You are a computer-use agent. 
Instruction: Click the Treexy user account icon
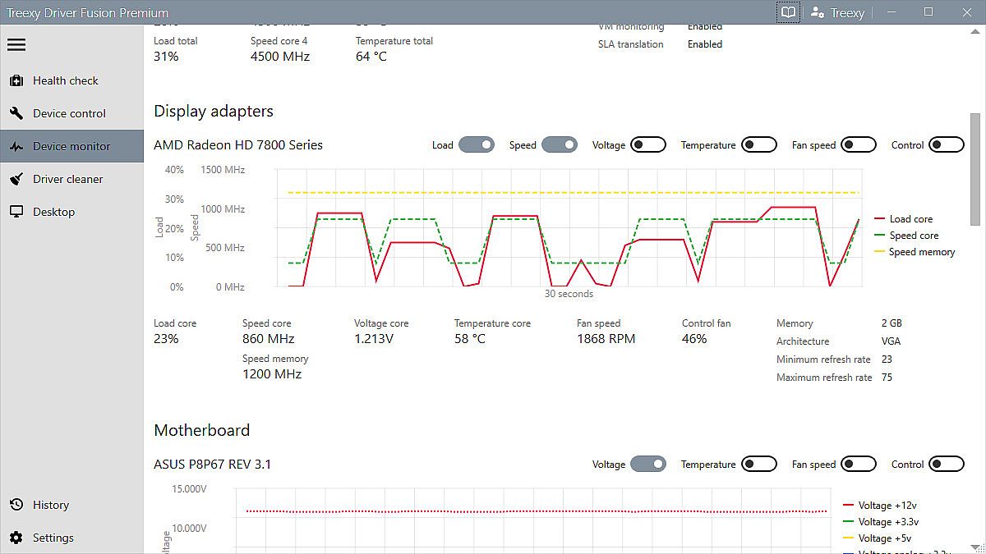coord(817,12)
